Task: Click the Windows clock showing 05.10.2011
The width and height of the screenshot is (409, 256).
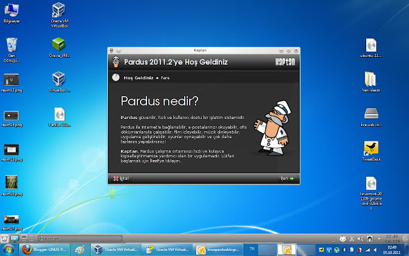Action: click(392, 250)
